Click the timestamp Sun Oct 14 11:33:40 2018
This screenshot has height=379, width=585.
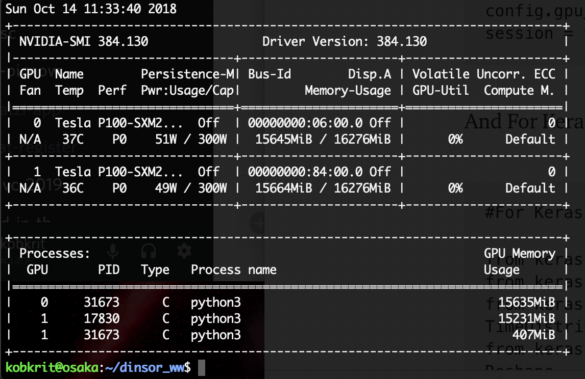[x=91, y=9]
